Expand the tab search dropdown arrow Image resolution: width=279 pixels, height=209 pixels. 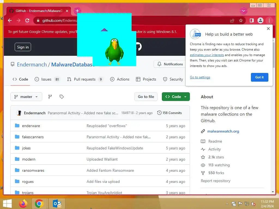tap(243, 11)
